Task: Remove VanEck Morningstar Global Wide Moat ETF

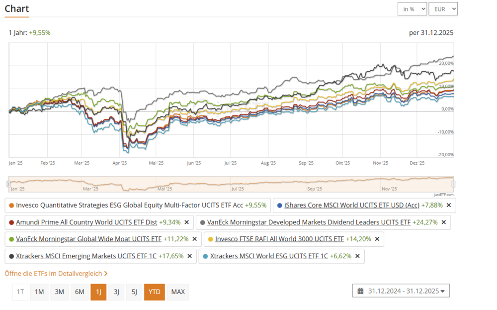Action: [194, 239]
